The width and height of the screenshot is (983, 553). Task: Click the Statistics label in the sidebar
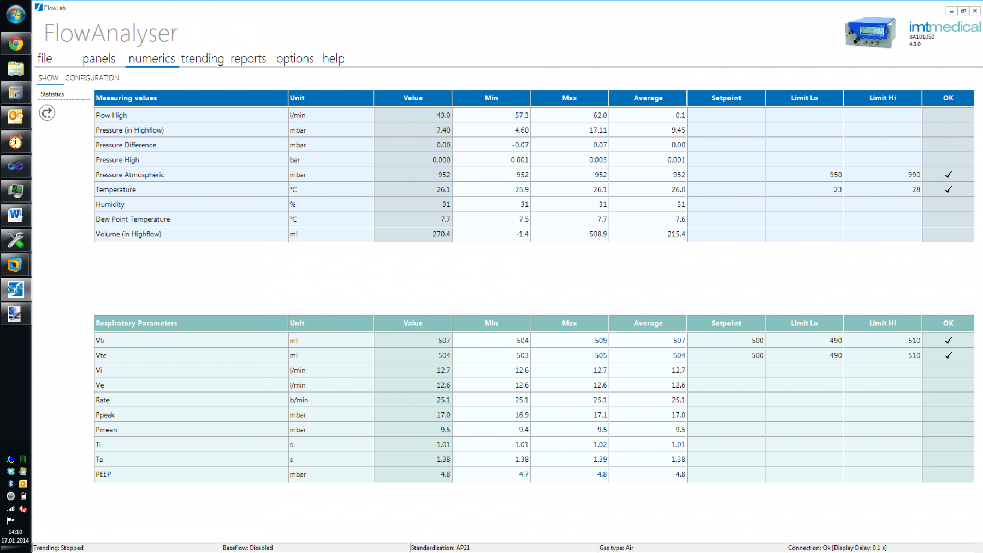52,94
